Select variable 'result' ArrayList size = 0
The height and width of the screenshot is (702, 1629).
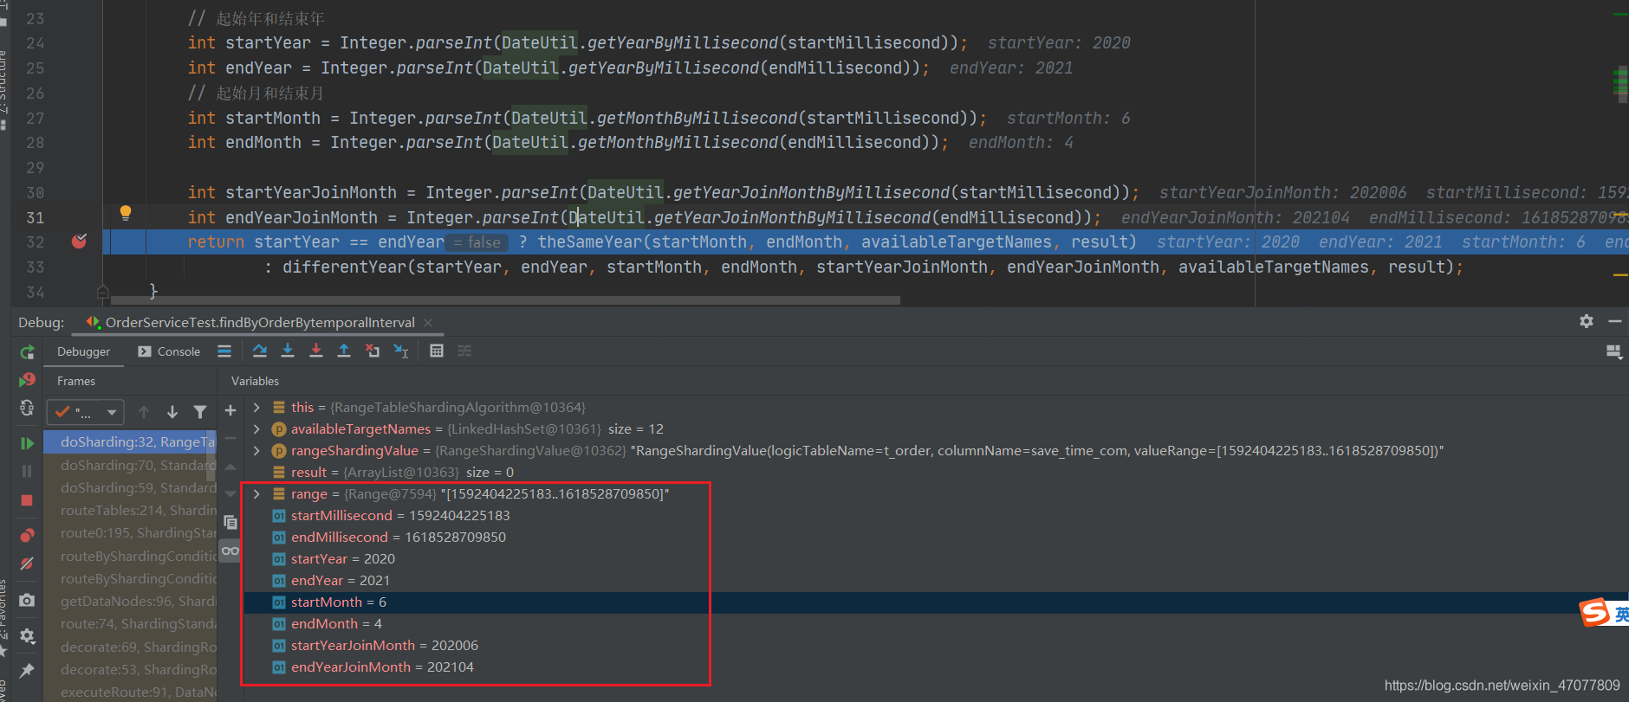point(402,472)
